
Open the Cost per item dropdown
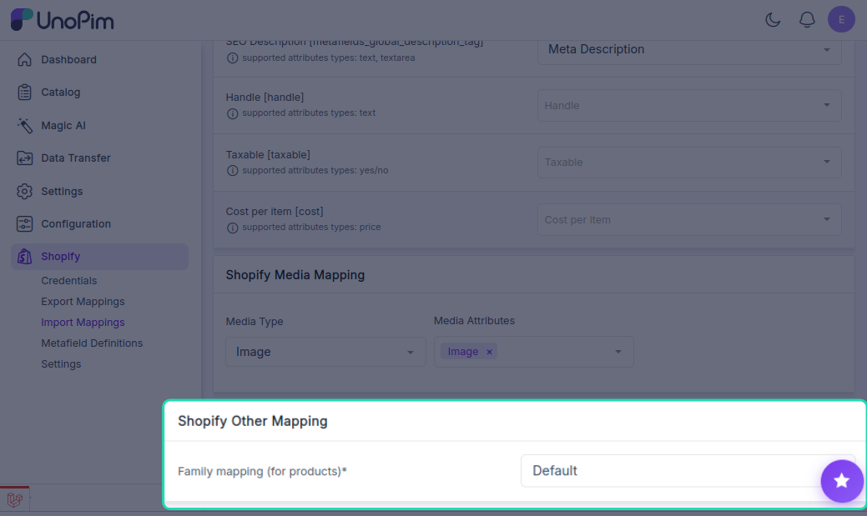(689, 220)
